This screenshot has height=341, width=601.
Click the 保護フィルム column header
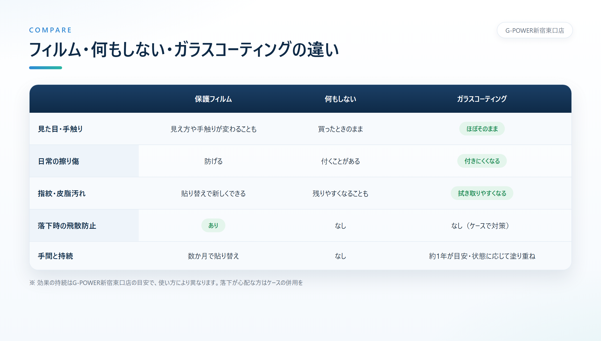coord(213,99)
